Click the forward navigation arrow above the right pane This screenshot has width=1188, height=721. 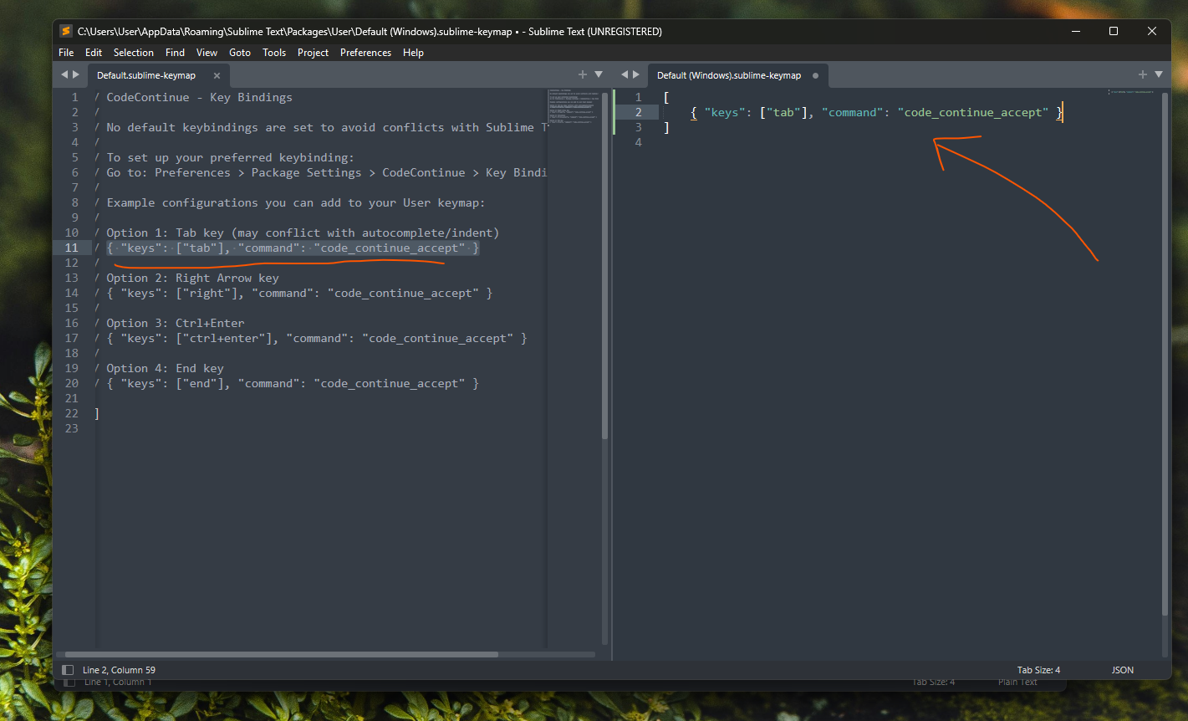tap(637, 74)
